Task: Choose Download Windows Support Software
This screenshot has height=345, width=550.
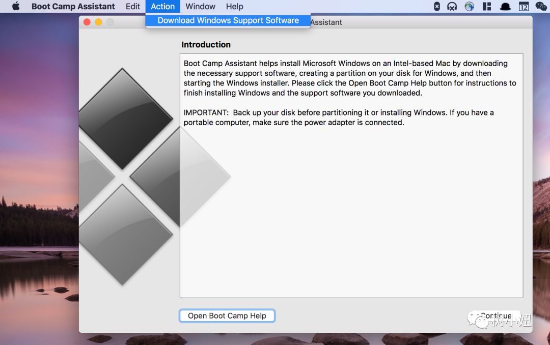Action: pyautogui.click(x=228, y=20)
